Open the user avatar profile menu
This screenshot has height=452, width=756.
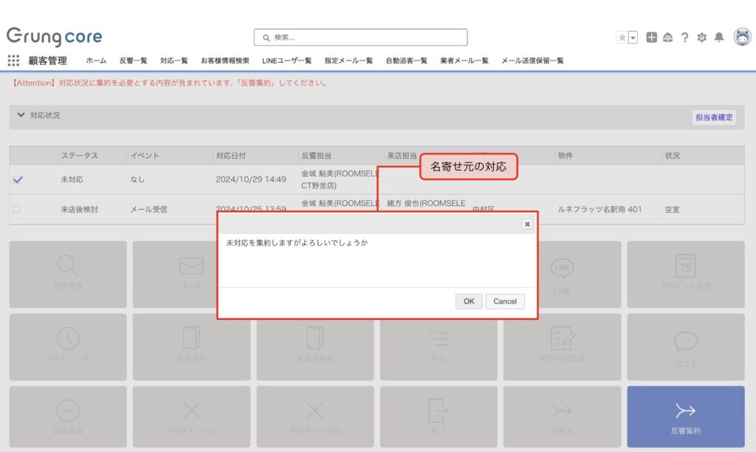tap(742, 38)
